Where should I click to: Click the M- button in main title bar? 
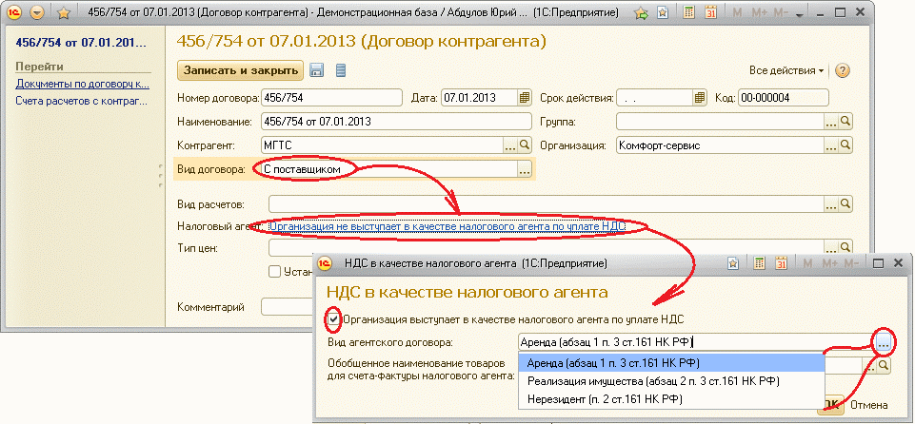(x=780, y=12)
